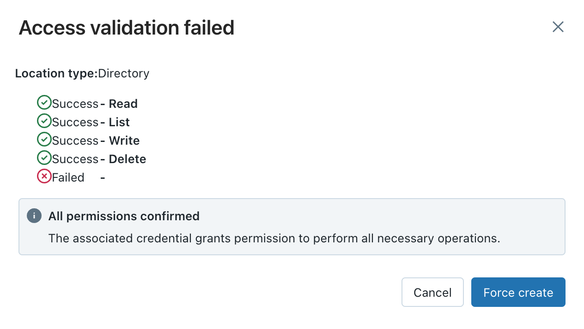The image size is (584, 329).
Task: Select the success icon next to List
Action: [x=44, y=121]
